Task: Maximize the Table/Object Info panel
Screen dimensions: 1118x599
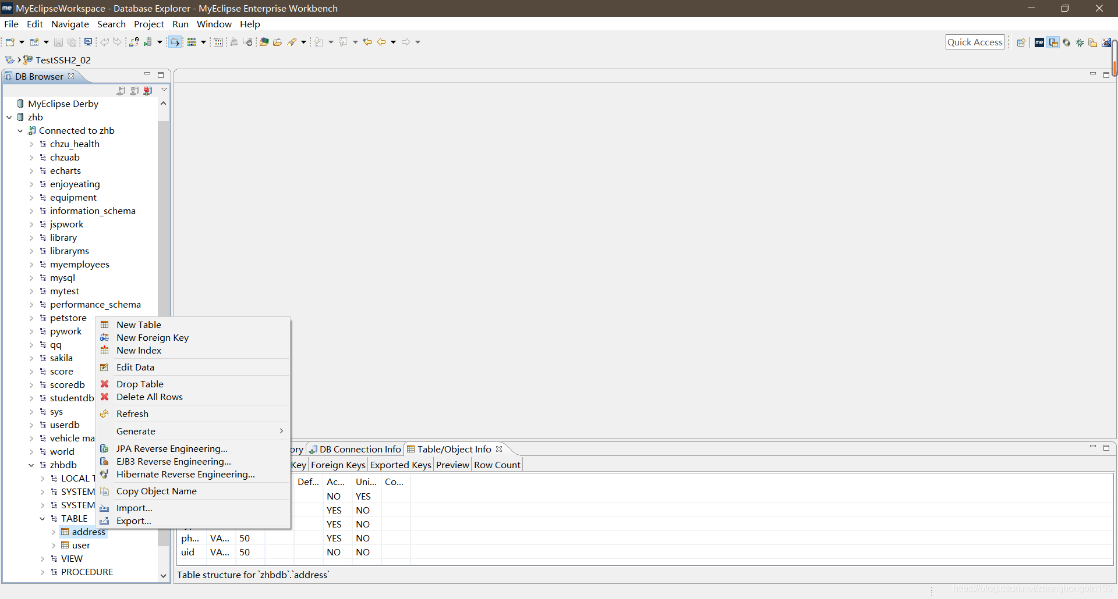Action: pyautogui.click(x=1106, y=447)
